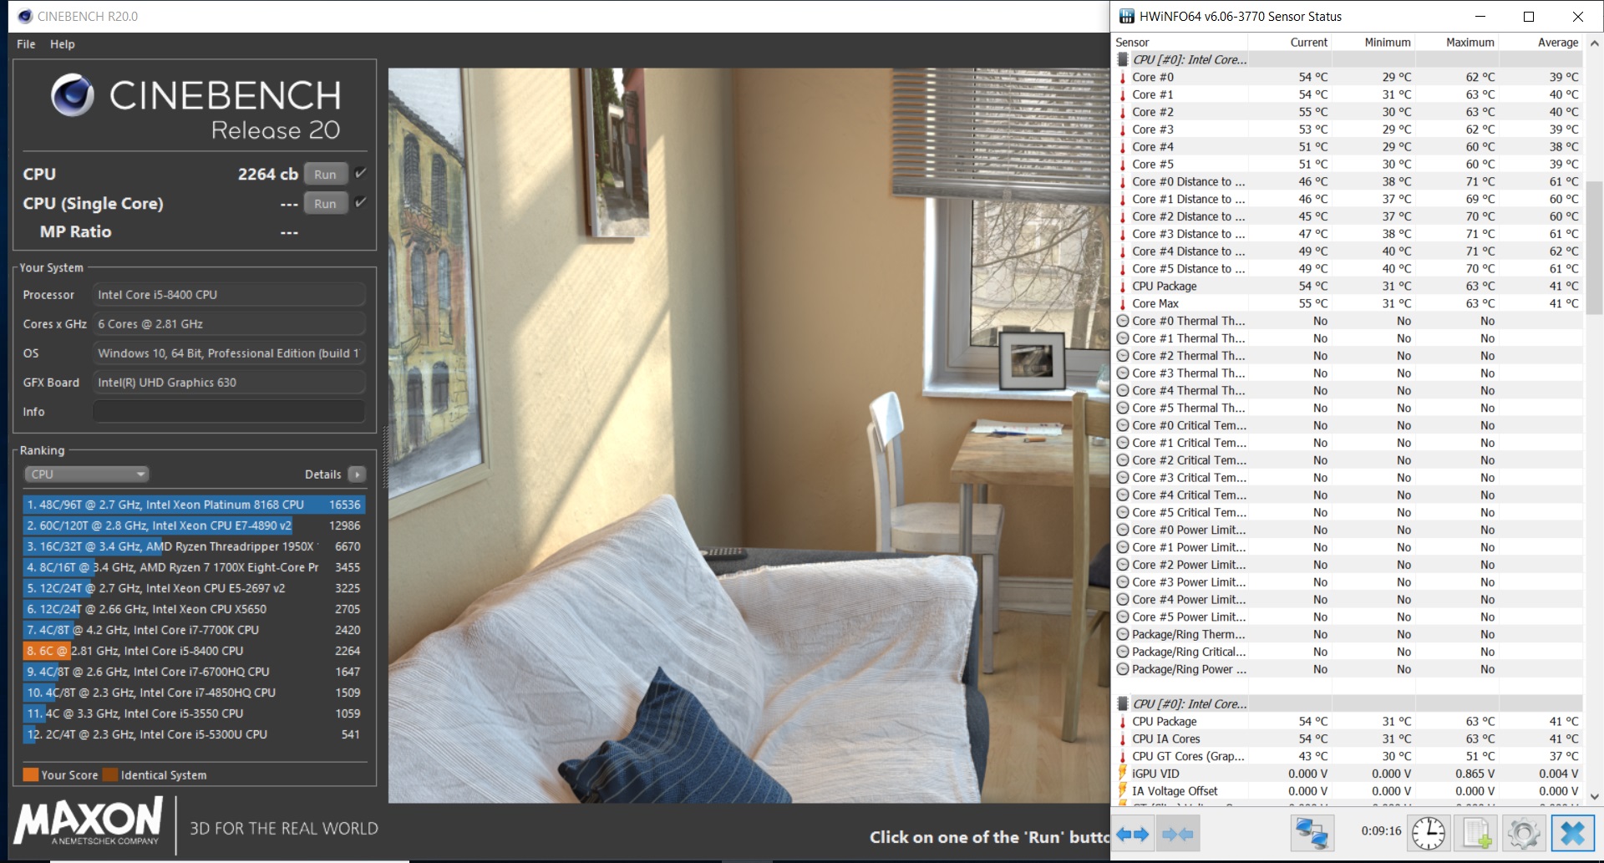Screen dimensions: 1604x863
Task: Click the thermometer icon next to Core Max
Action: coord(1123,303)
